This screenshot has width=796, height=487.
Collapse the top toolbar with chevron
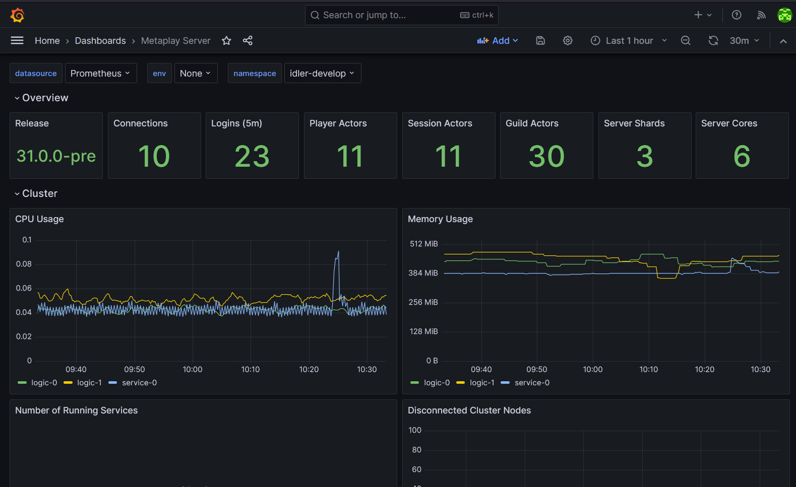pos(783,41)
